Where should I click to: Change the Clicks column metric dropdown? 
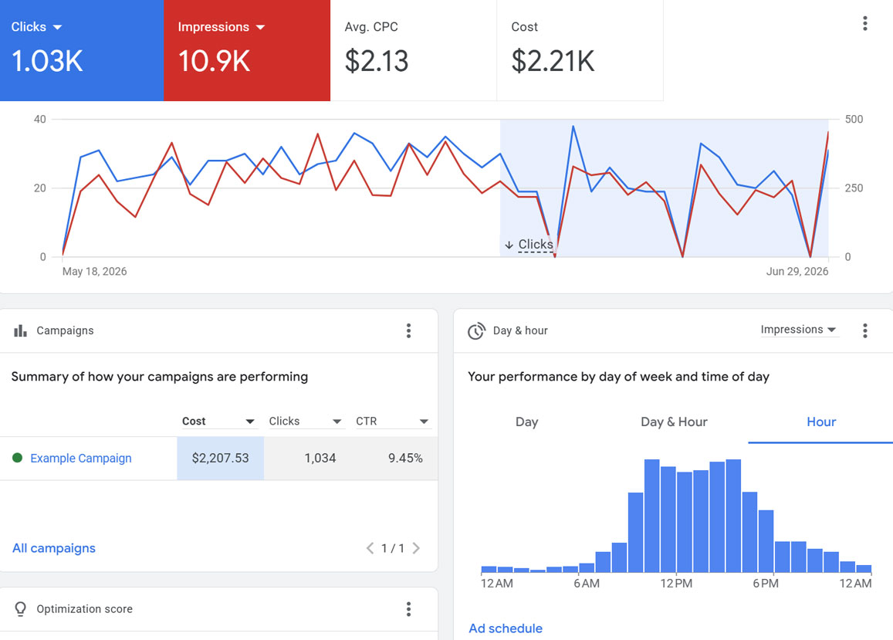click(306, 422)
